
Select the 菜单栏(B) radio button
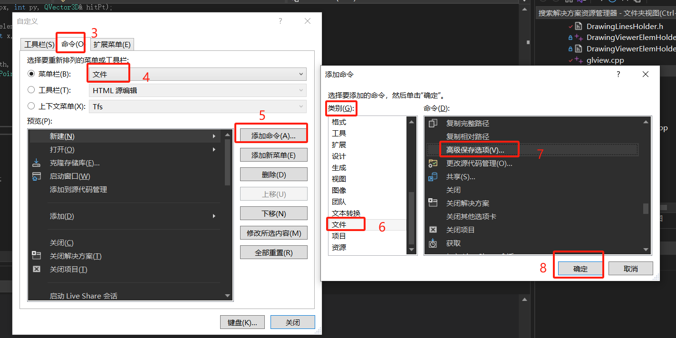pos(31,74)
